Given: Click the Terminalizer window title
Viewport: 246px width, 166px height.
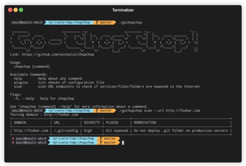Looking at the screenshot, I should [123, 10].
